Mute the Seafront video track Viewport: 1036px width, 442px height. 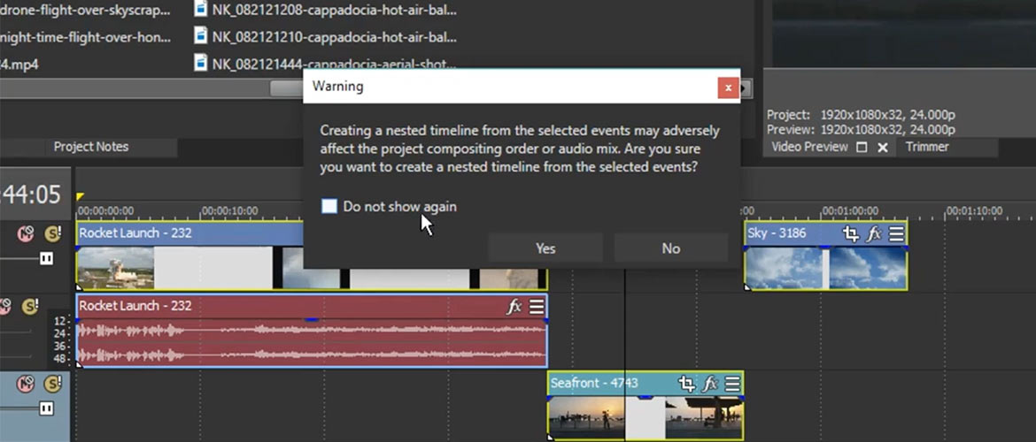click(x=25, y=384)
